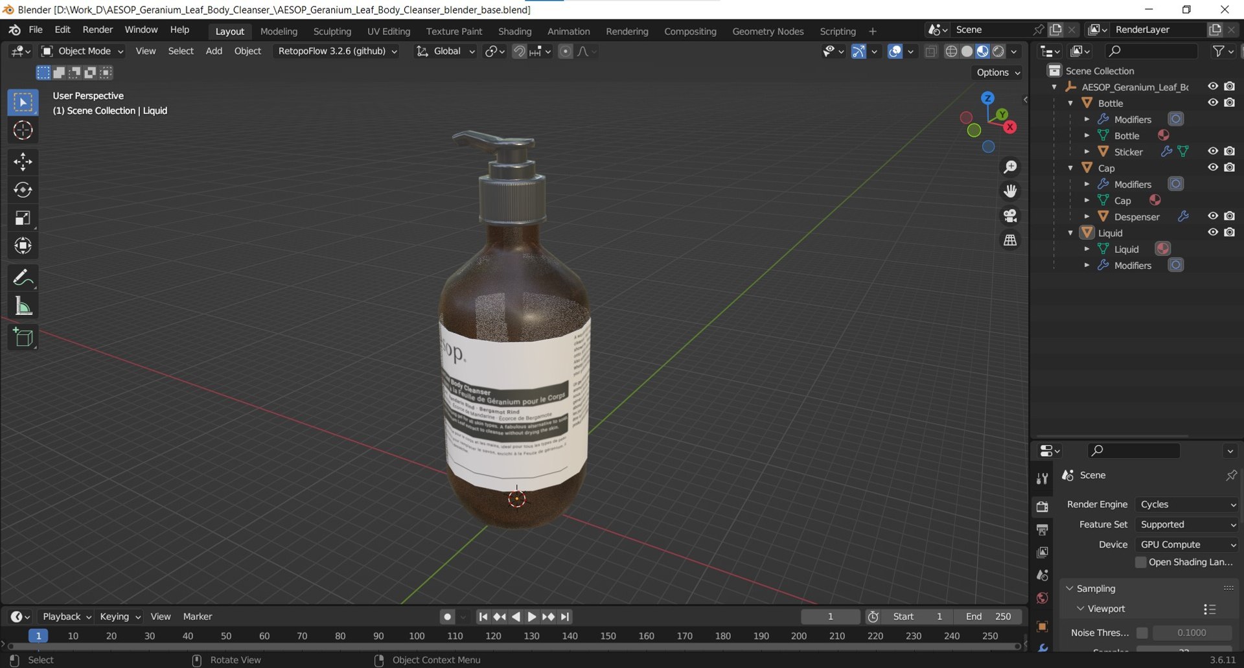The height and width of the screenshot is (668, 1244).
Task: Switch to the Modeling workspace tab
Action: [279, 31]
